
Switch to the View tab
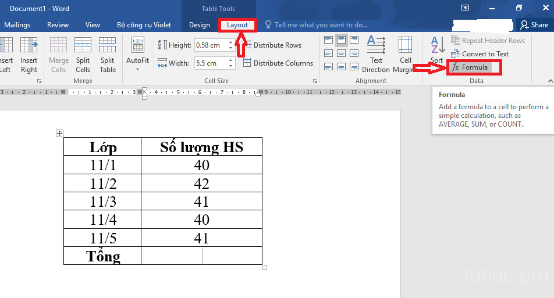point(93,25)
